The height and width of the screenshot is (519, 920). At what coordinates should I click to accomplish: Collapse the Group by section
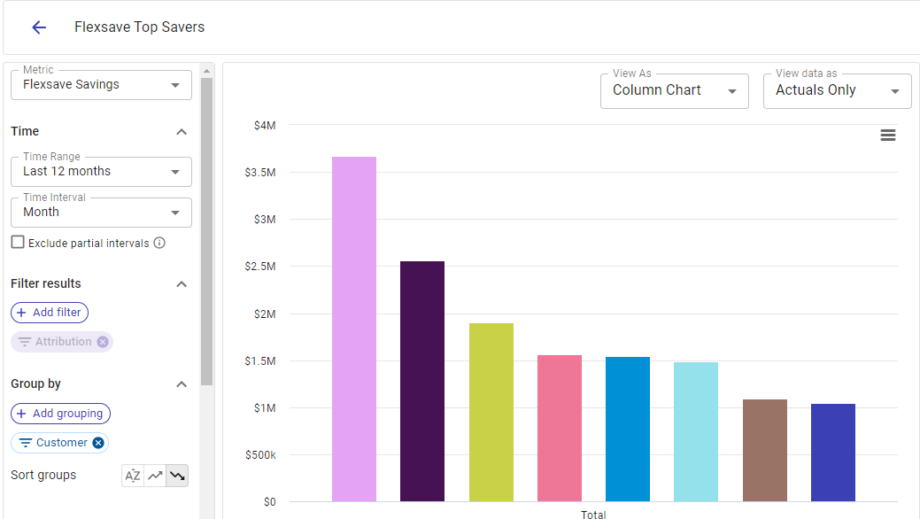(x=182, y=384)
